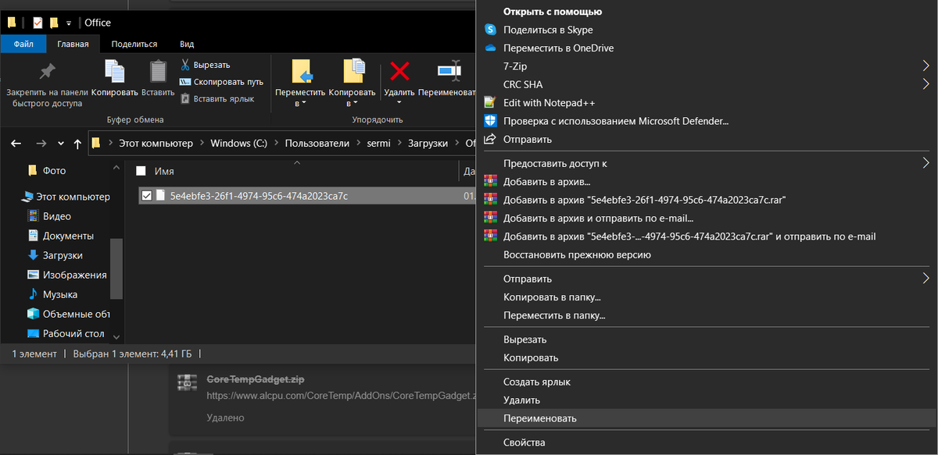Click the red Delete X icon
Image resolution: width=938 pixels, height=455 pixels.
pos(399,72)
